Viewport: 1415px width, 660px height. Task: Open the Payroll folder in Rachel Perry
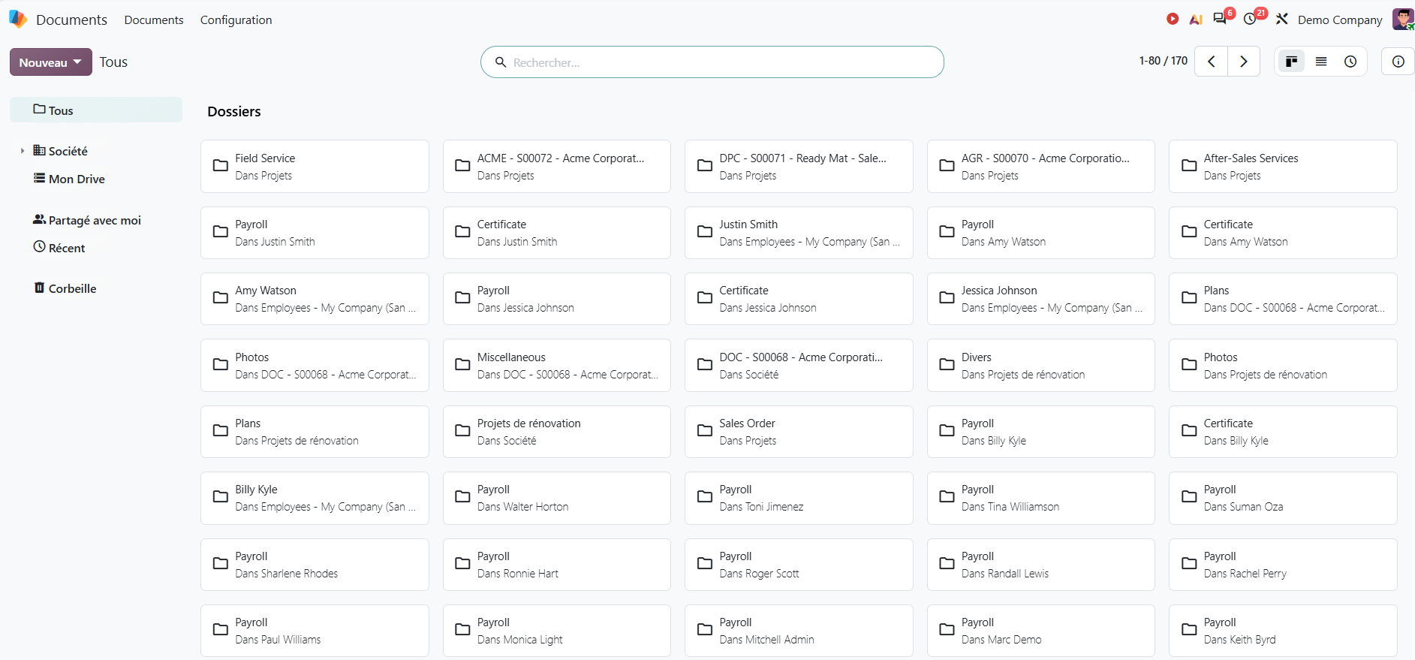click(x=1283, y=565)
